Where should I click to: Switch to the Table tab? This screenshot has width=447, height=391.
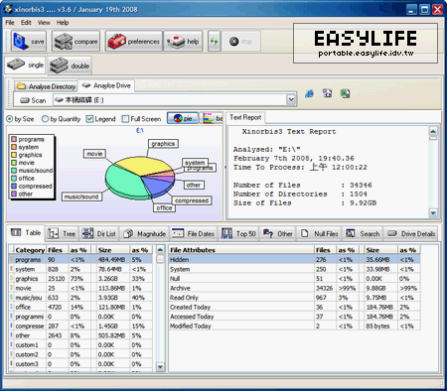click(26, 233)
